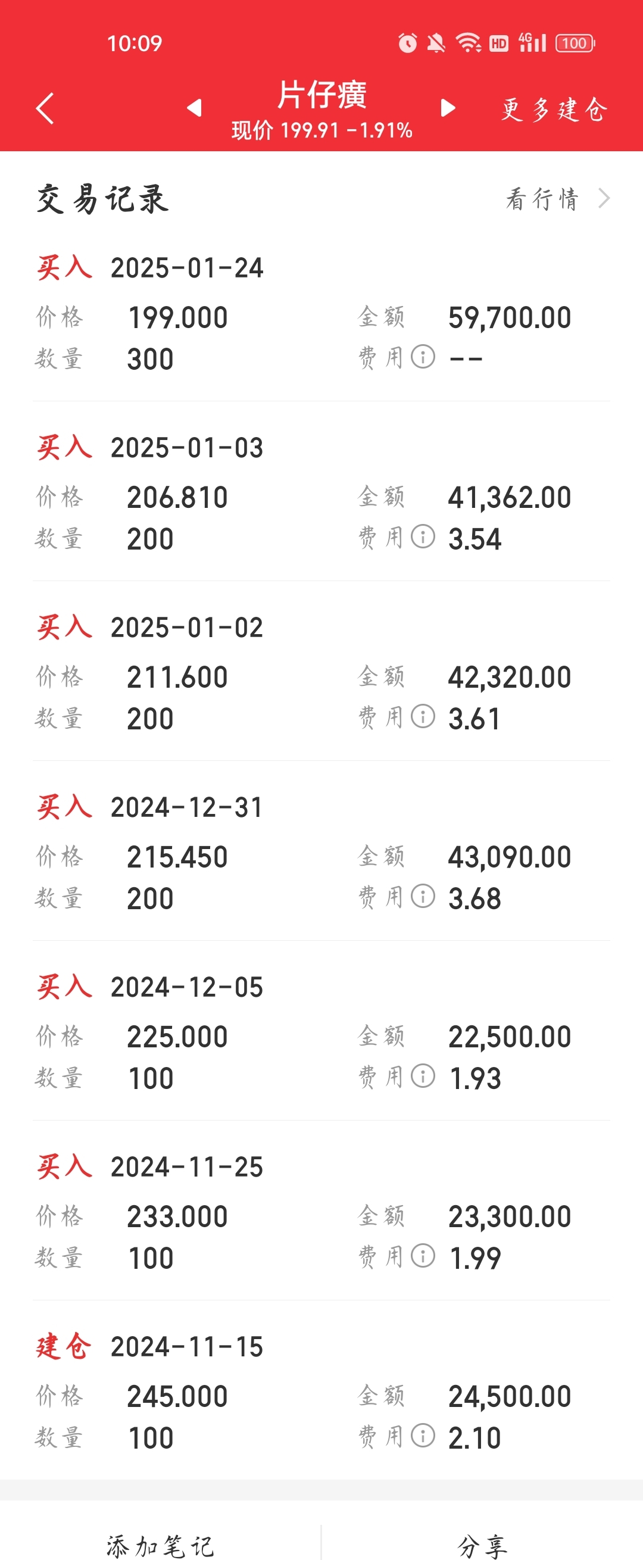Tap the alarm icon in status bar
The image size is (643, 1560).
pos(407,43)
